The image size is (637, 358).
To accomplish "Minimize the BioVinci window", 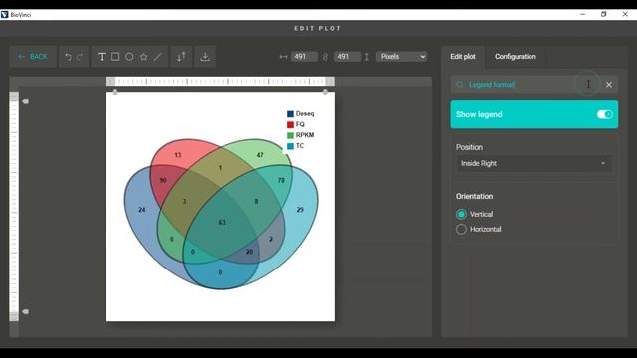I will click(583, 14).
